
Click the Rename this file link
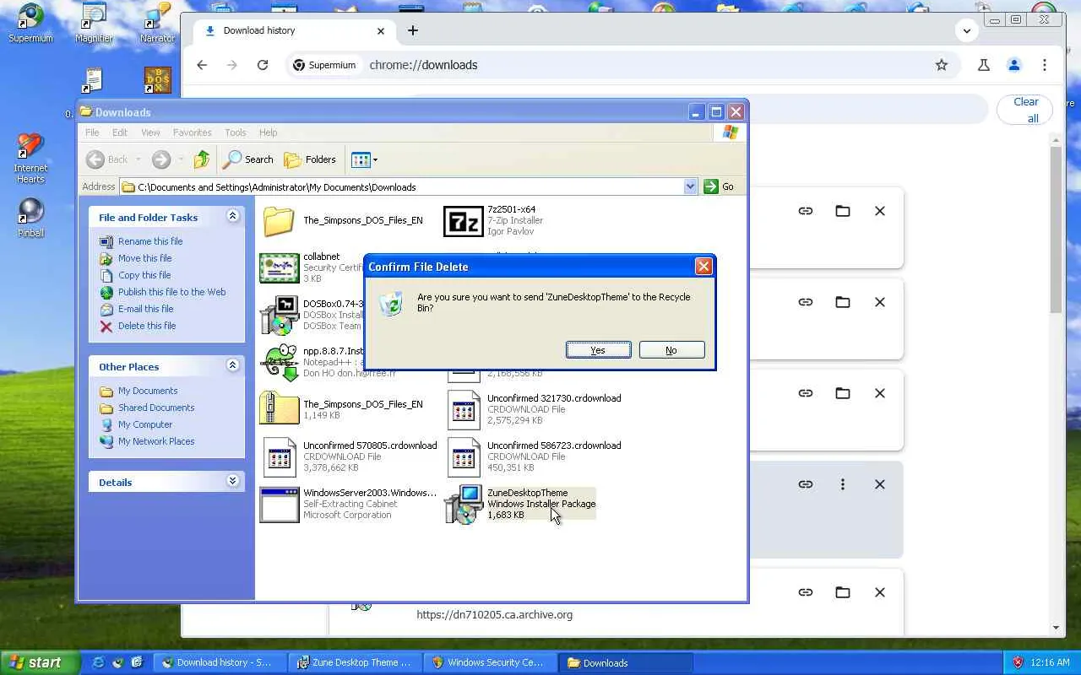point(150,241)
